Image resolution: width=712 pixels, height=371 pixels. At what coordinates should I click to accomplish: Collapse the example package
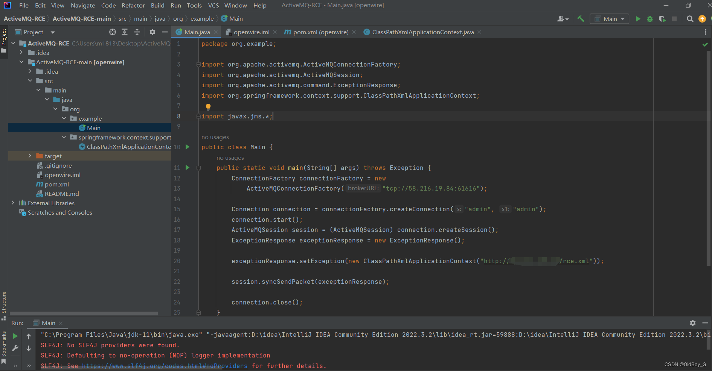pos(64,118)
